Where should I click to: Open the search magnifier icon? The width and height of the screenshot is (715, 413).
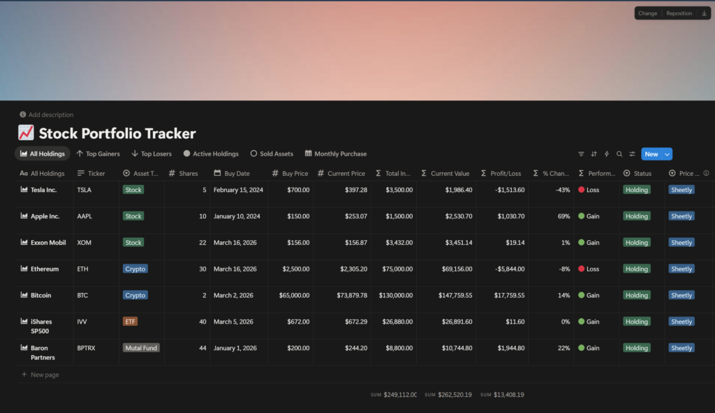click(x=619, y=154)
